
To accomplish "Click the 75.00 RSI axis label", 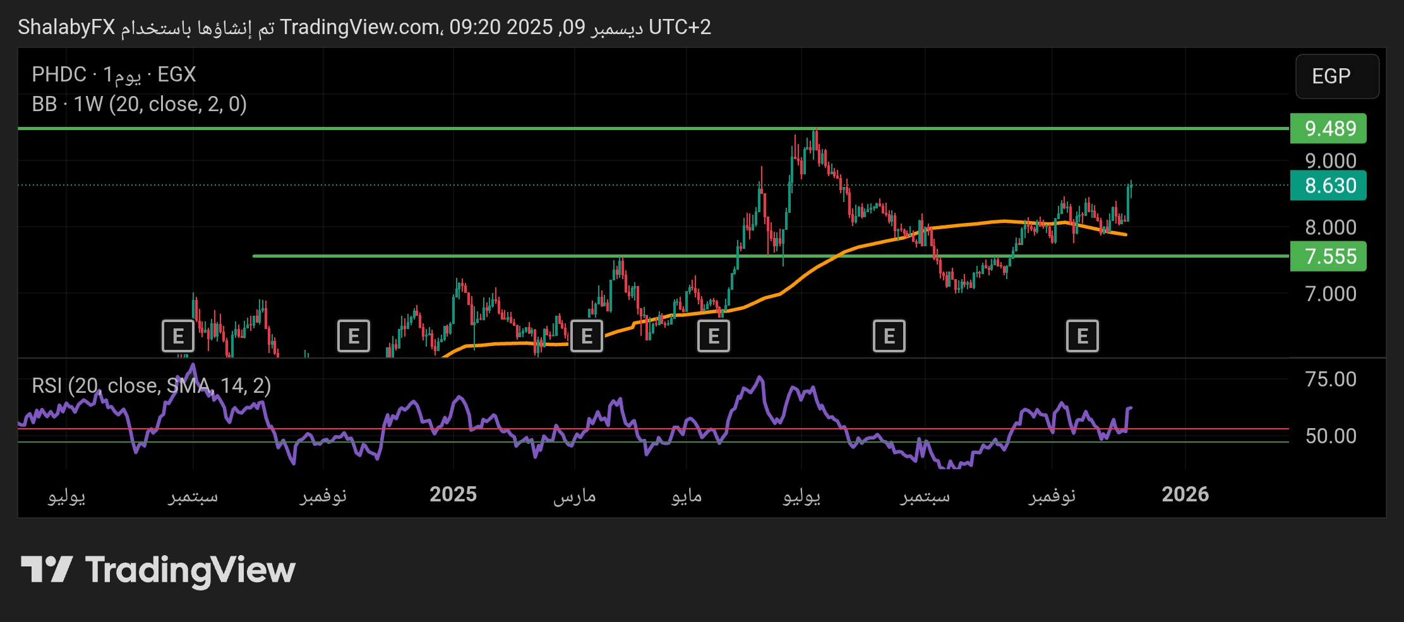I will click(x=1330, y=380).
